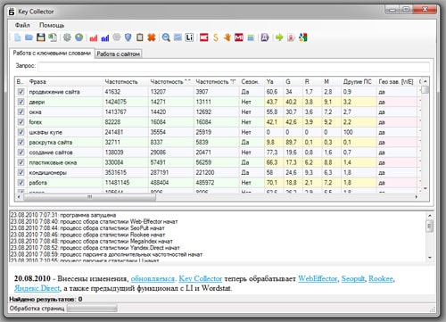Click into the Запрос input field
Screen dimensions: 446x322
click(x=234, y=67)
